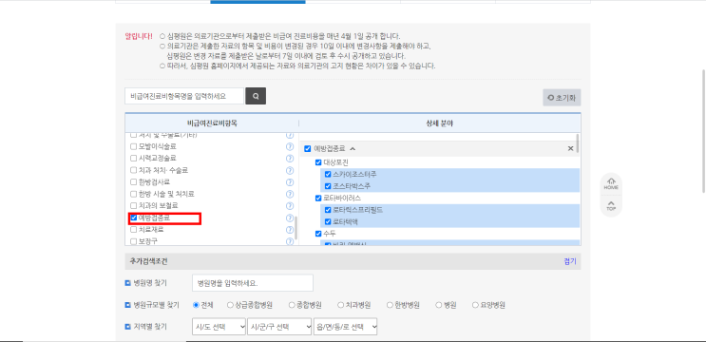Viewport: 706px width, 342px height.
Task: Uncheck 예방접종료 in the left list
Action: pyautogui.click(x=133, y=218)
